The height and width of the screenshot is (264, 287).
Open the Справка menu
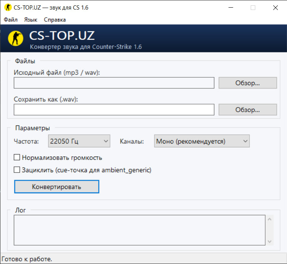tap(55, 20)
